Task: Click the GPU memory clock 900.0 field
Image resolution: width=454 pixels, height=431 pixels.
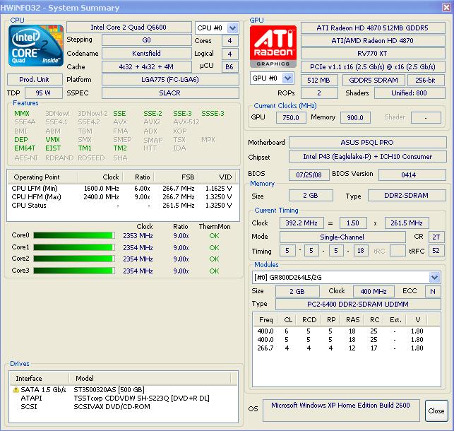Action: (x=355, y=117)
